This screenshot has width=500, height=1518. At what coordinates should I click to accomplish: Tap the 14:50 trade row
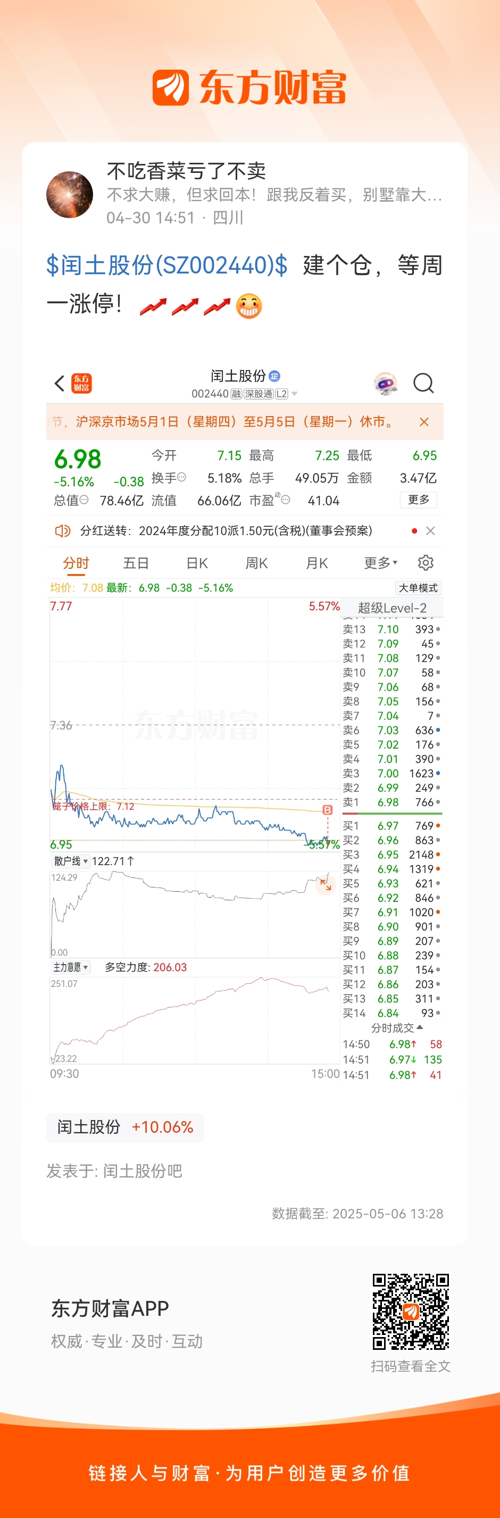pyautogui.click(x=392, y=1044)
